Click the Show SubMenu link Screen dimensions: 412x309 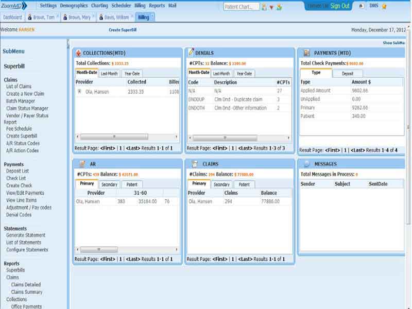point(393,43)
